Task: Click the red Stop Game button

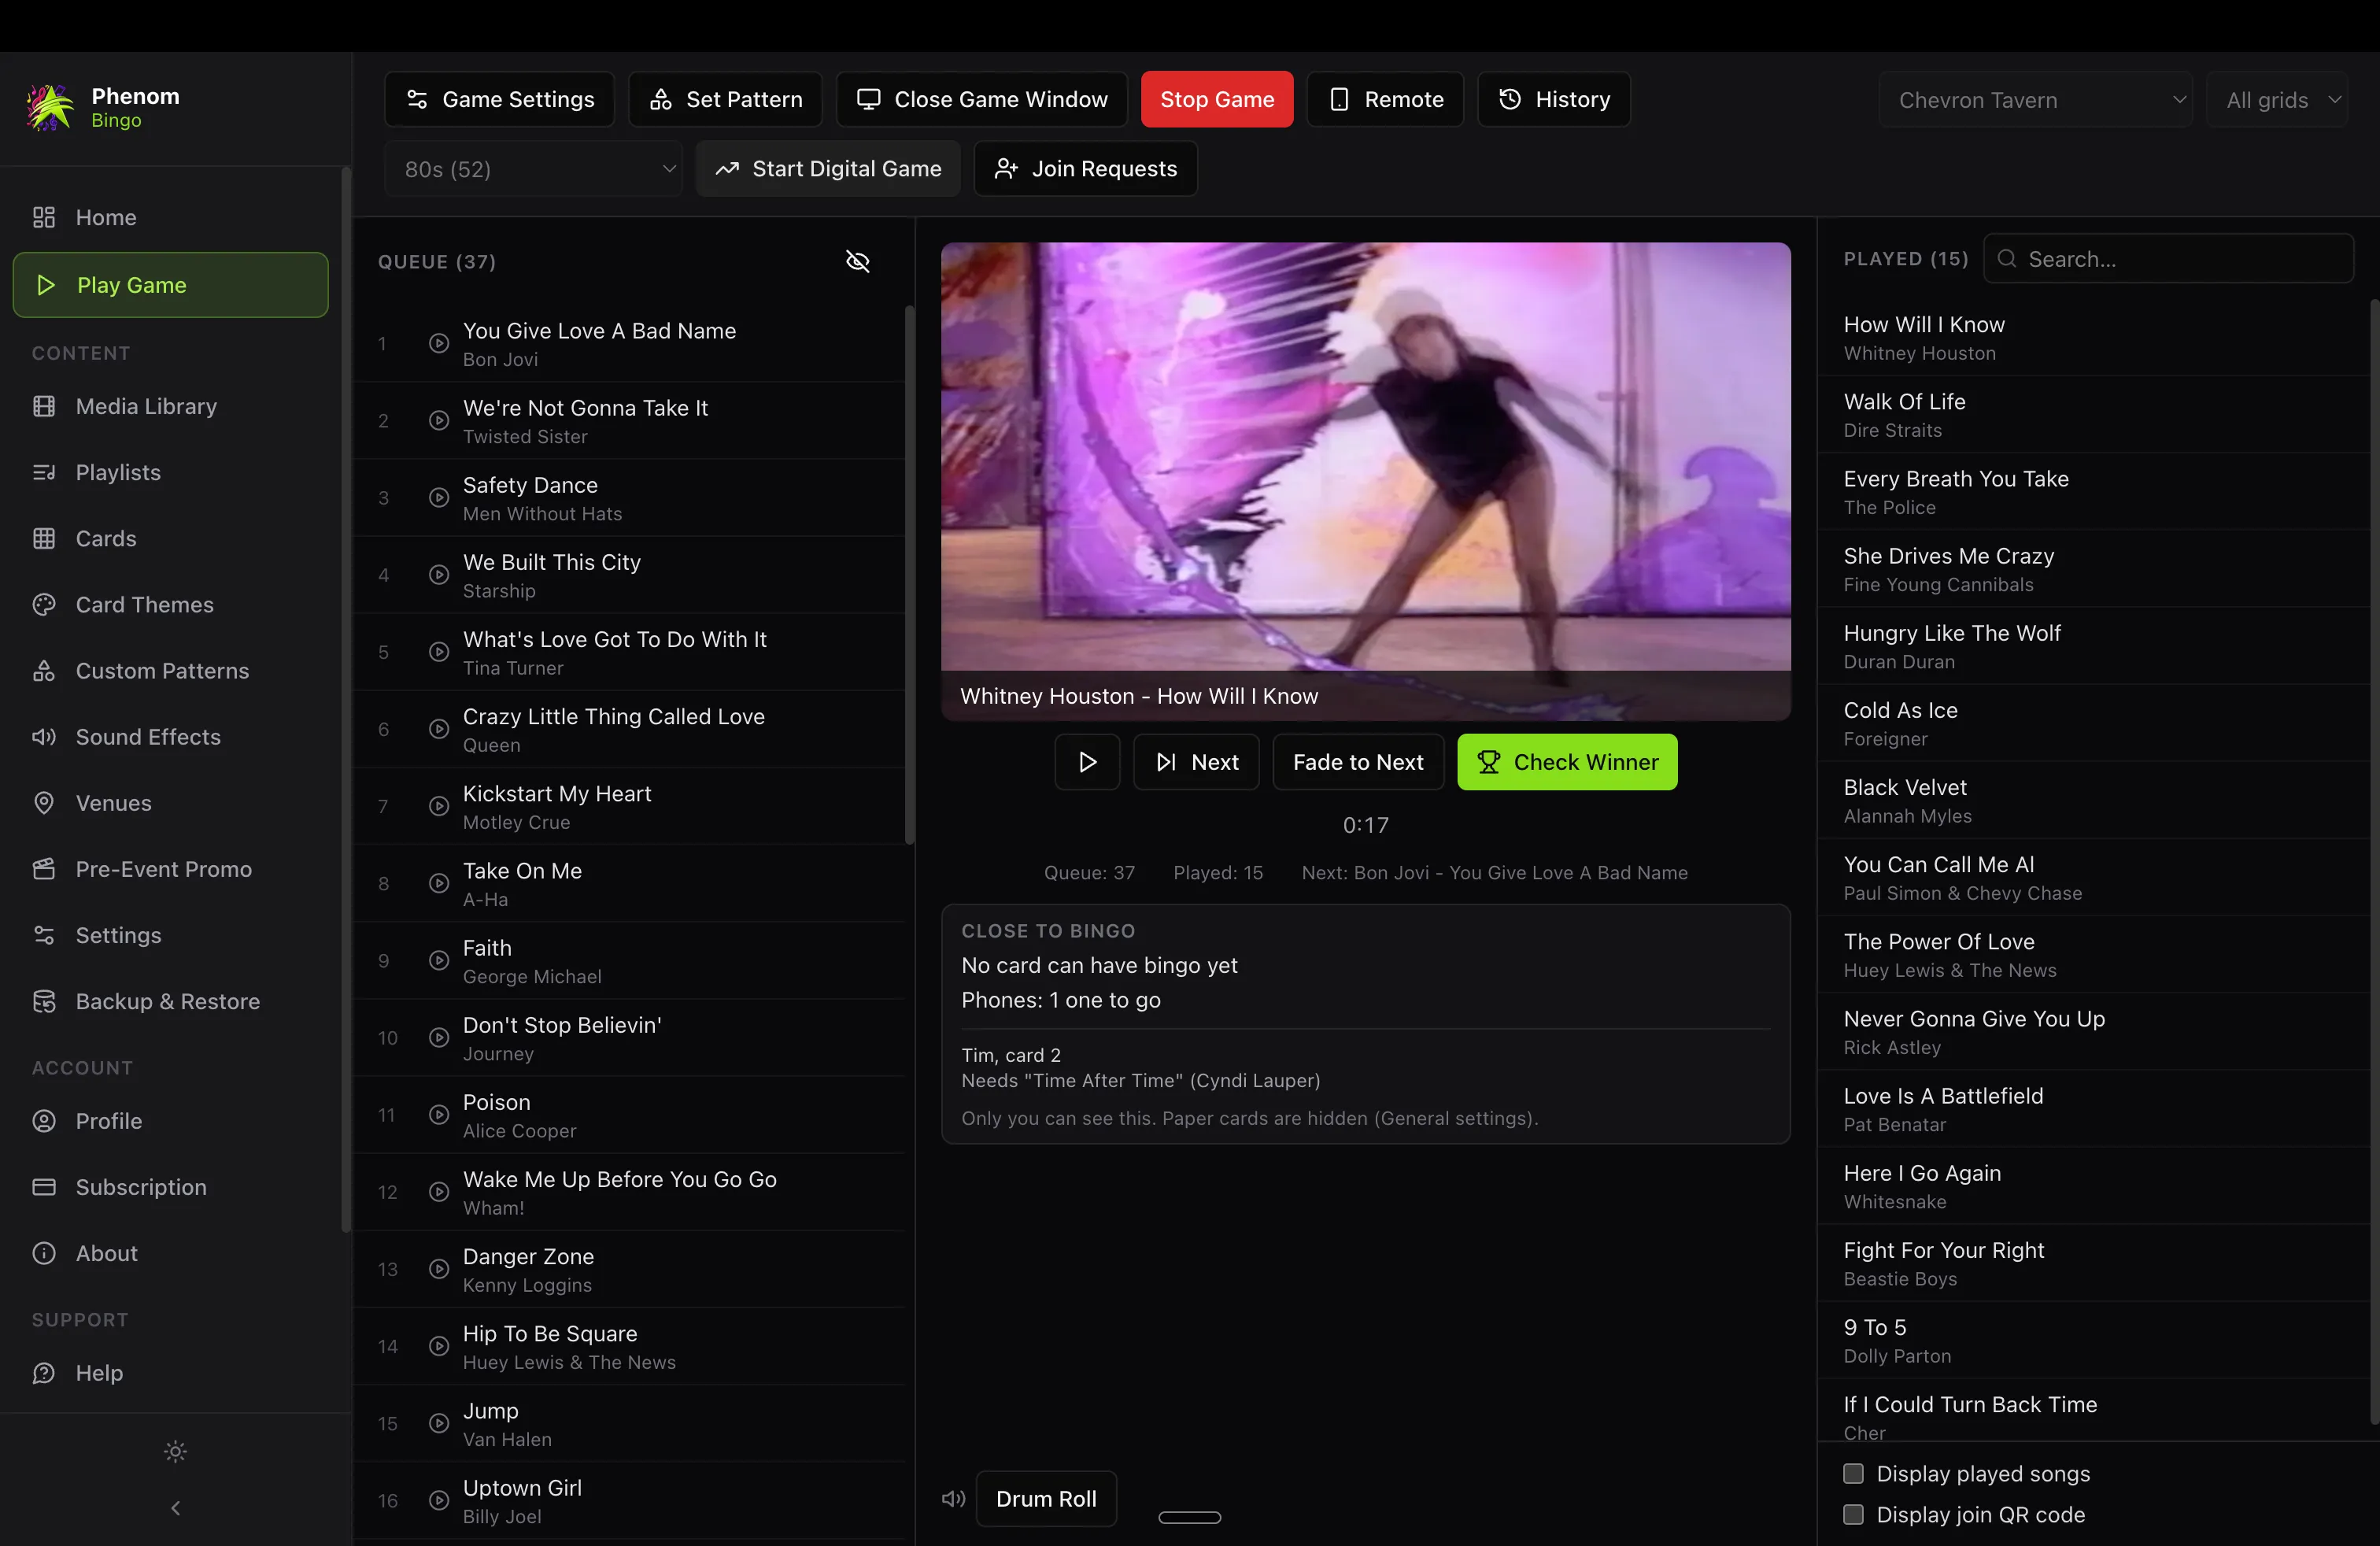Action: point(1217,99)
